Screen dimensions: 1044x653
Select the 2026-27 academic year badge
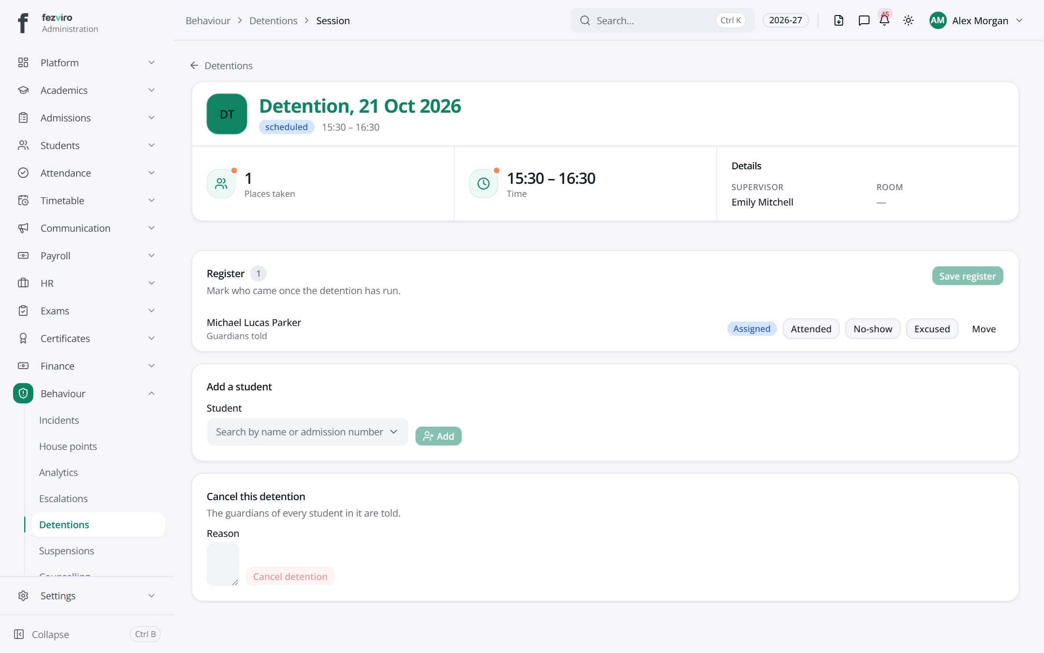[785, 20]
